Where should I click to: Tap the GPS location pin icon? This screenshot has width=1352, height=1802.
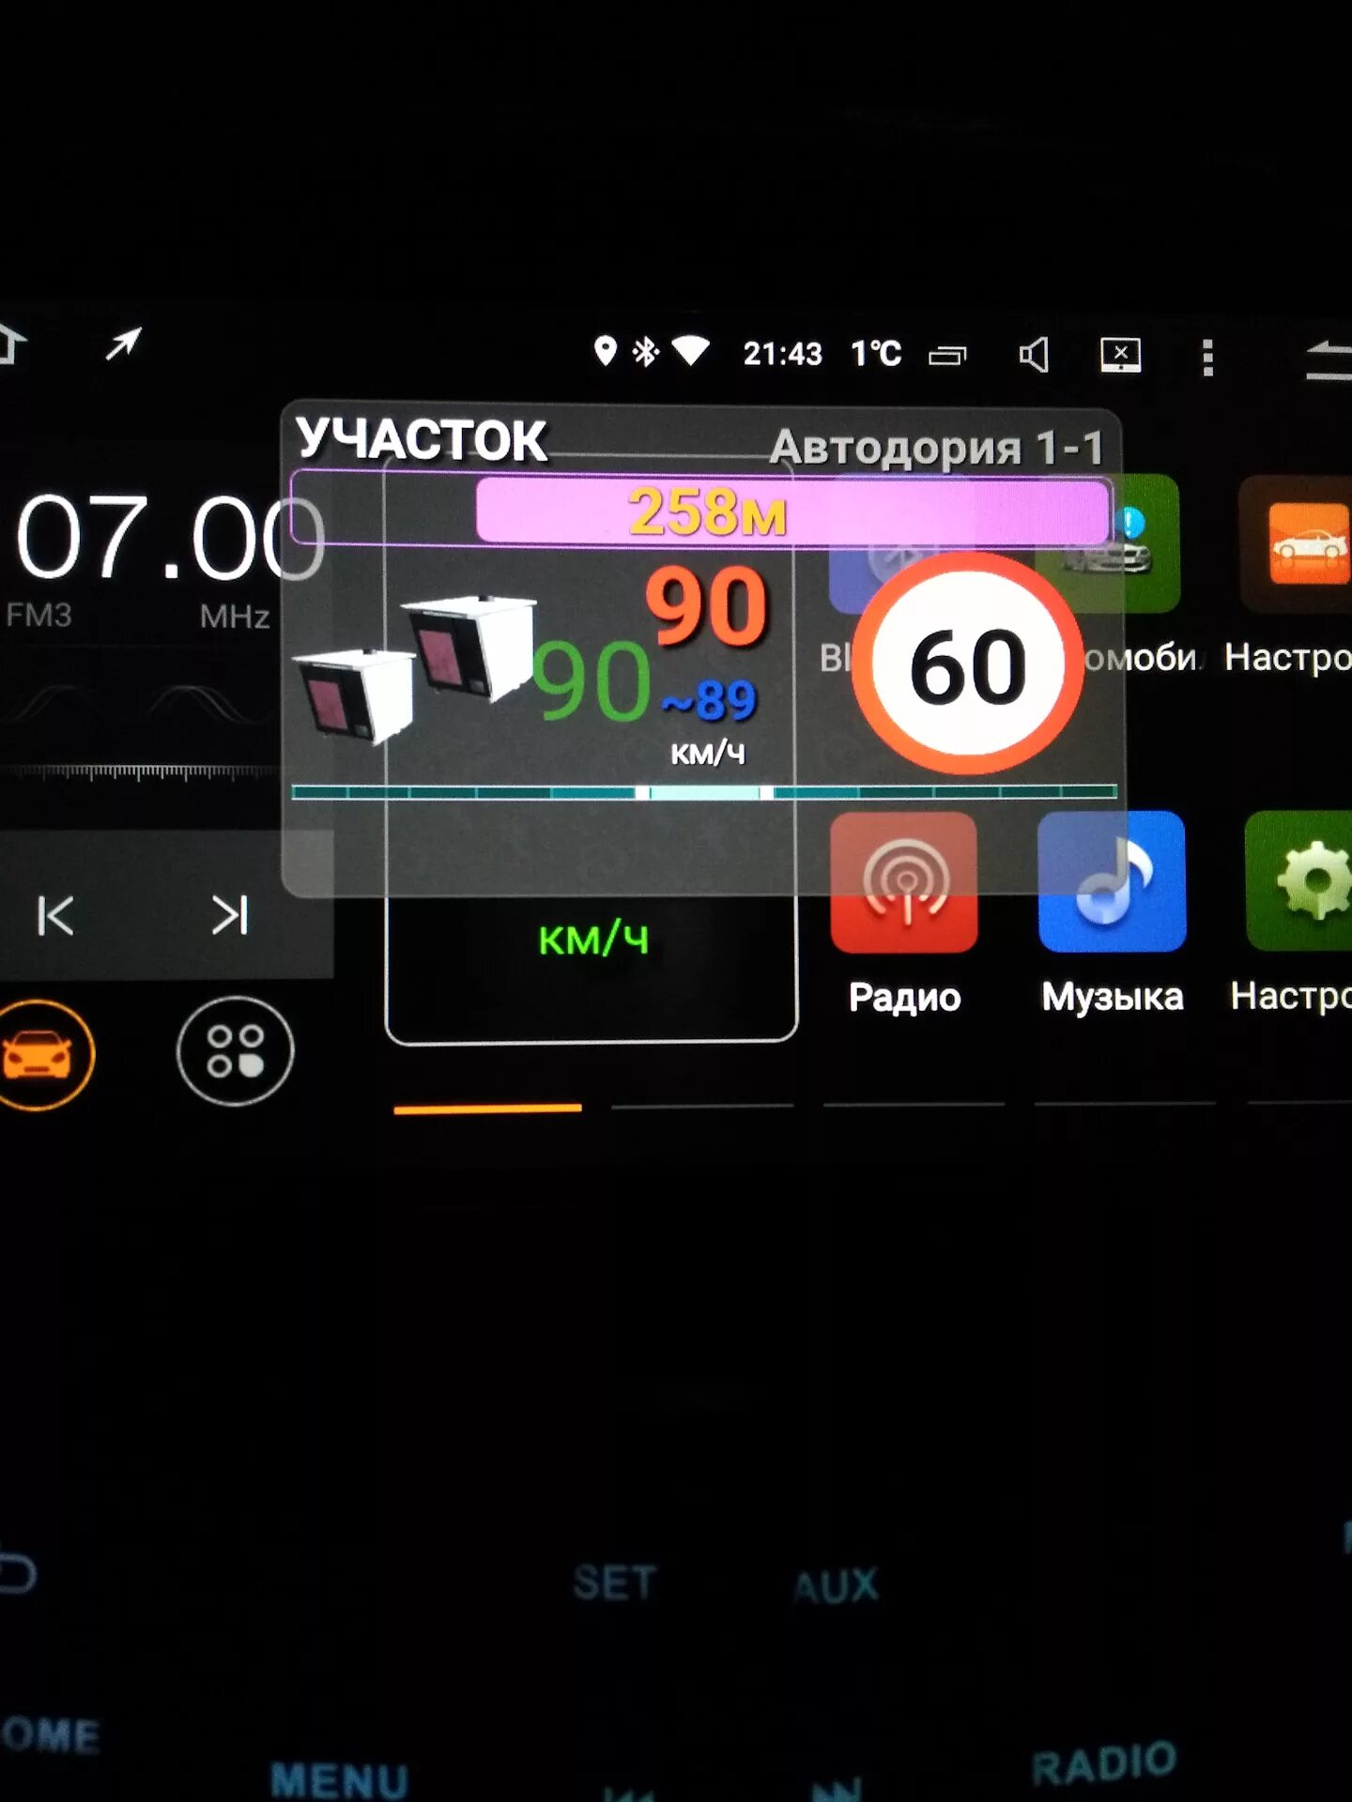click(606, 352)
